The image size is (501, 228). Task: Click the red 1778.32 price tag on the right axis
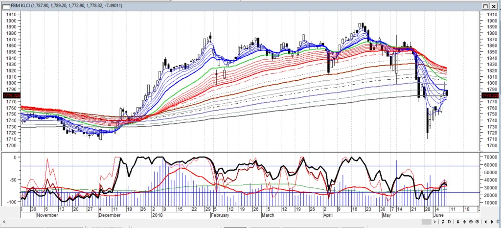point(490,95)
